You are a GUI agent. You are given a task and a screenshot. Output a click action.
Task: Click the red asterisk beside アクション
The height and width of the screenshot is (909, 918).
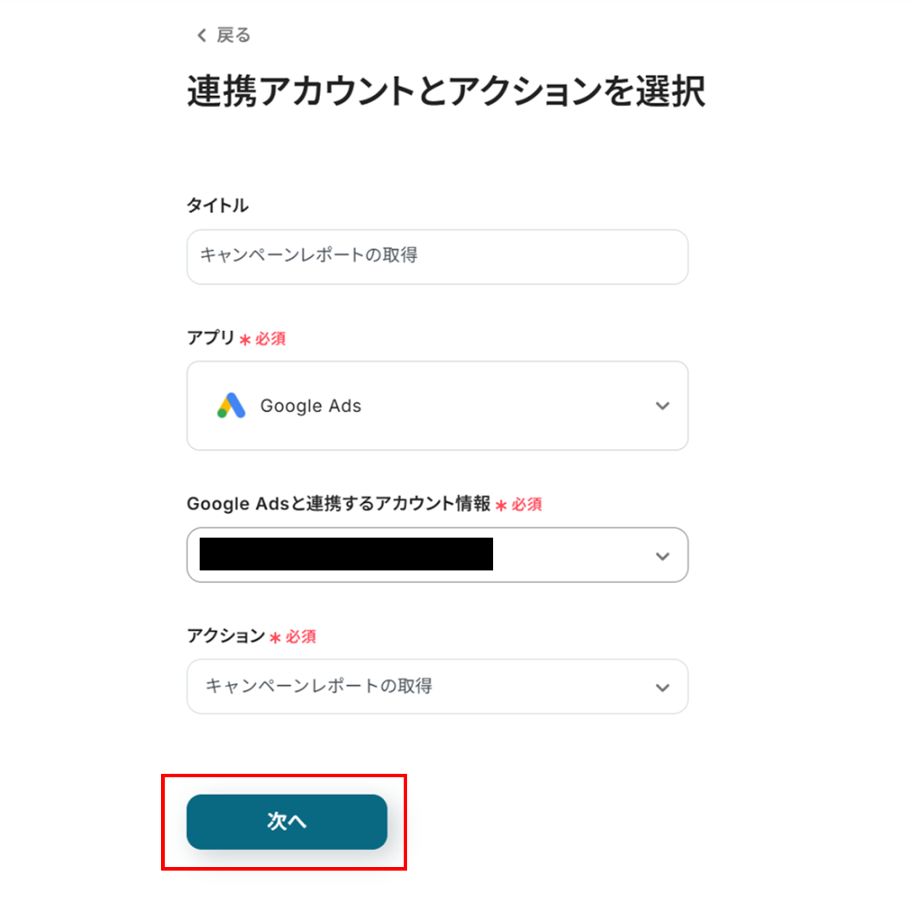tap(275, 638)
